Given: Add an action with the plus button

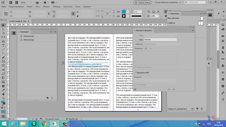Looking at the screenshot, I should coord(146,49).
